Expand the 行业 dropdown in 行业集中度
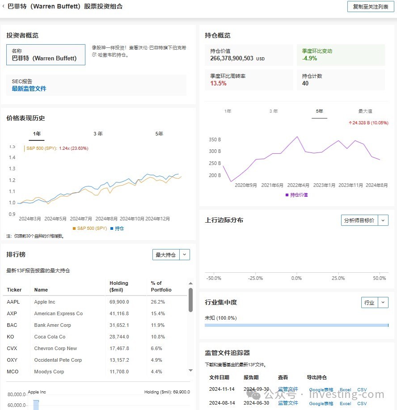This screenshot has width=397, height=410. click(383, 303)
